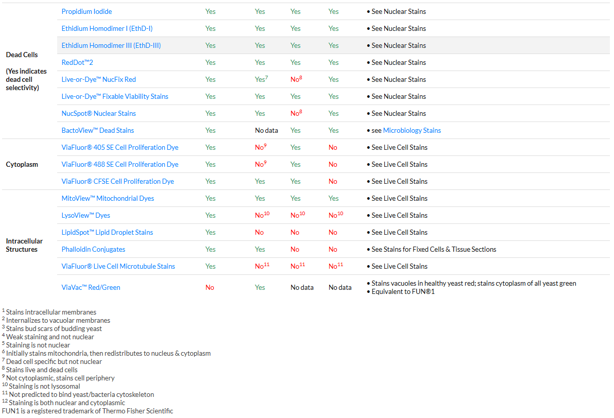Follow the RedDot™2 link
614x418 pixels.
(x=77, y=63)
